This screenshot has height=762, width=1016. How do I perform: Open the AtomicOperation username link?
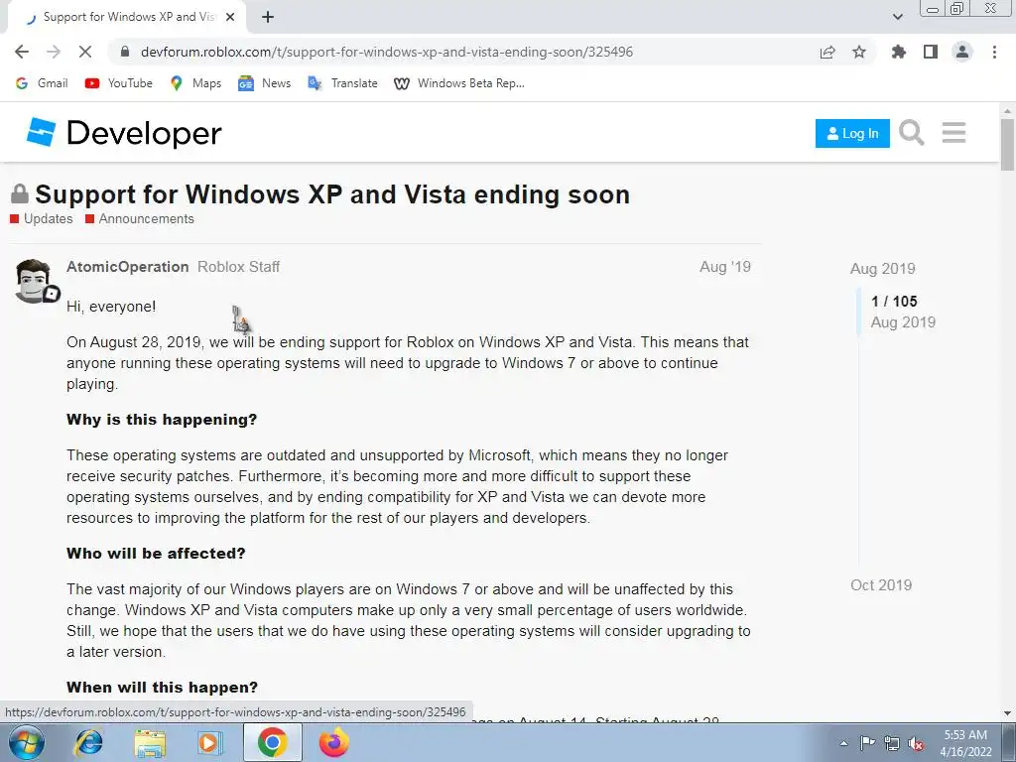(128, 267)
